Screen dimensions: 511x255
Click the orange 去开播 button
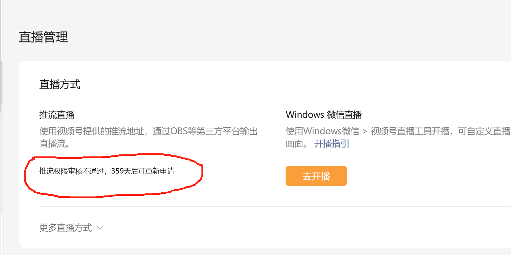point(316,176)
